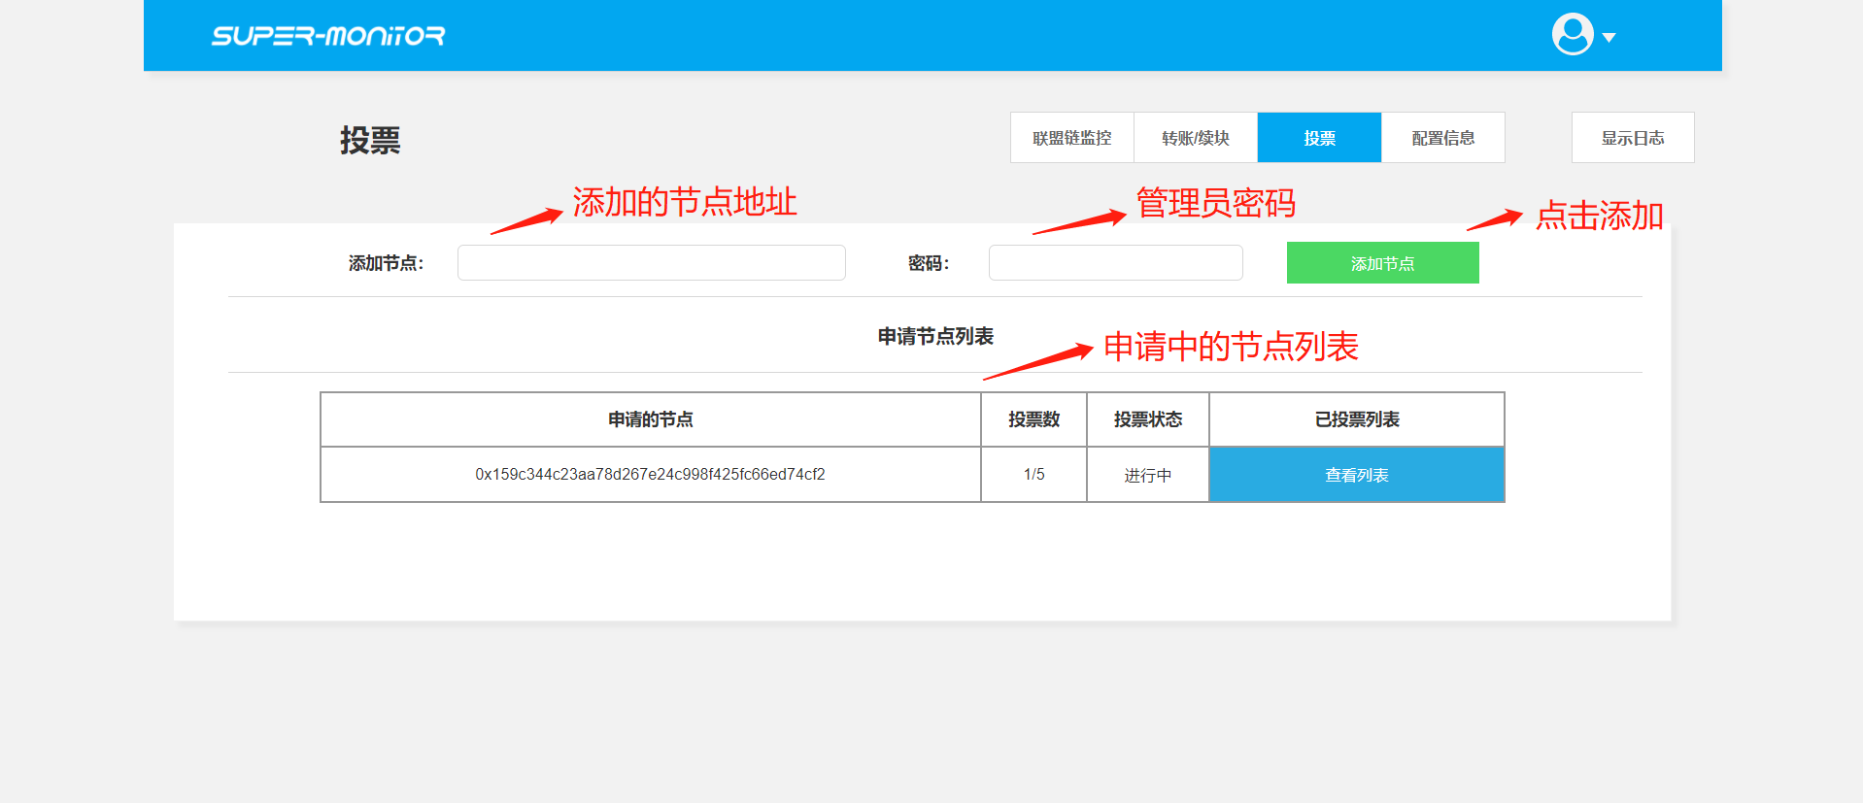
Task: Click the 申请的节点 column header
Action: (x=650, y=419)
